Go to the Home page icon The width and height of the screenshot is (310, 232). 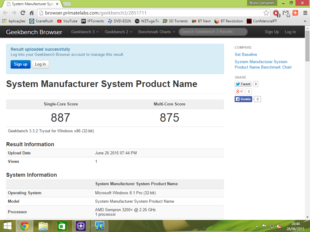pos(31,13)
